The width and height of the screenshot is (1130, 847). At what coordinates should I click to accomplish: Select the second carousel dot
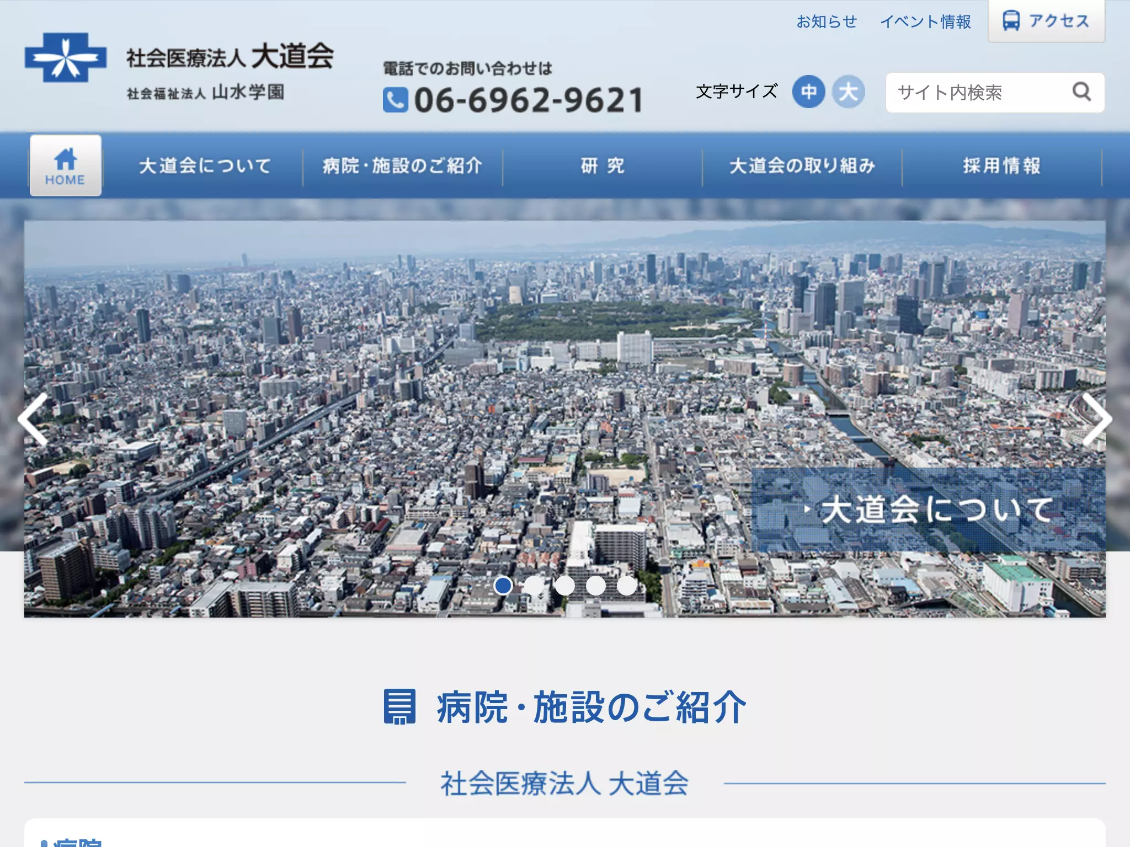point(534,585)
